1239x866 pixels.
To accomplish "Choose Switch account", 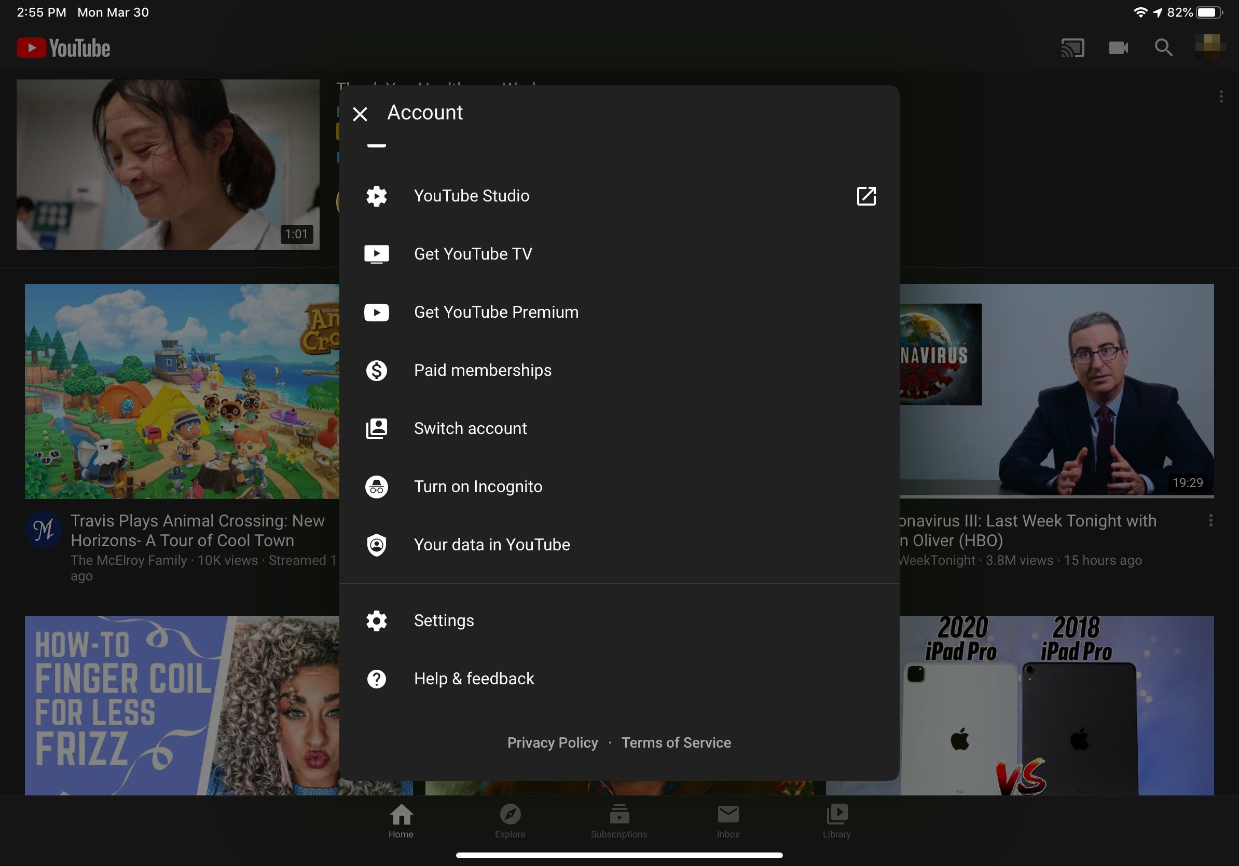I will (x=619, y=429).
